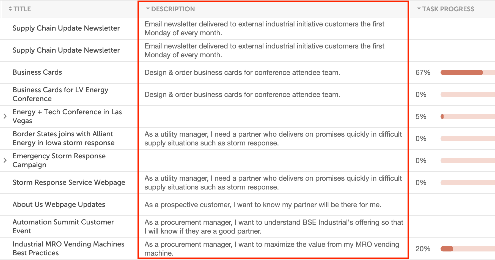Viewport: 495px width, 260px height.
Task: Open Automation Summit Customer Event item
Action: tap(63, 226)
